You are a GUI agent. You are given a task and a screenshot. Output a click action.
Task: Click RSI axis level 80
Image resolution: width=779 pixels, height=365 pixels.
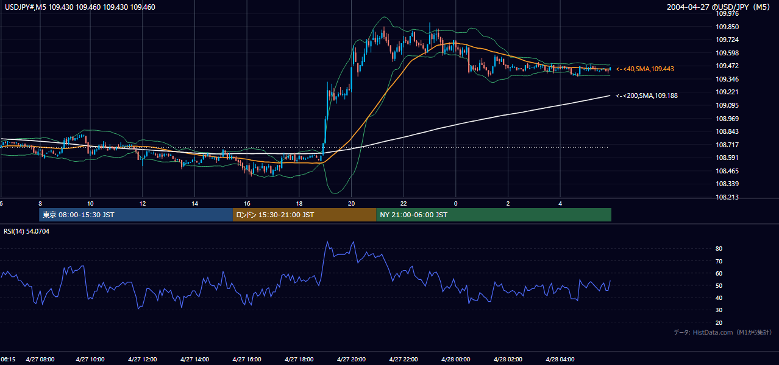(719, 249)
